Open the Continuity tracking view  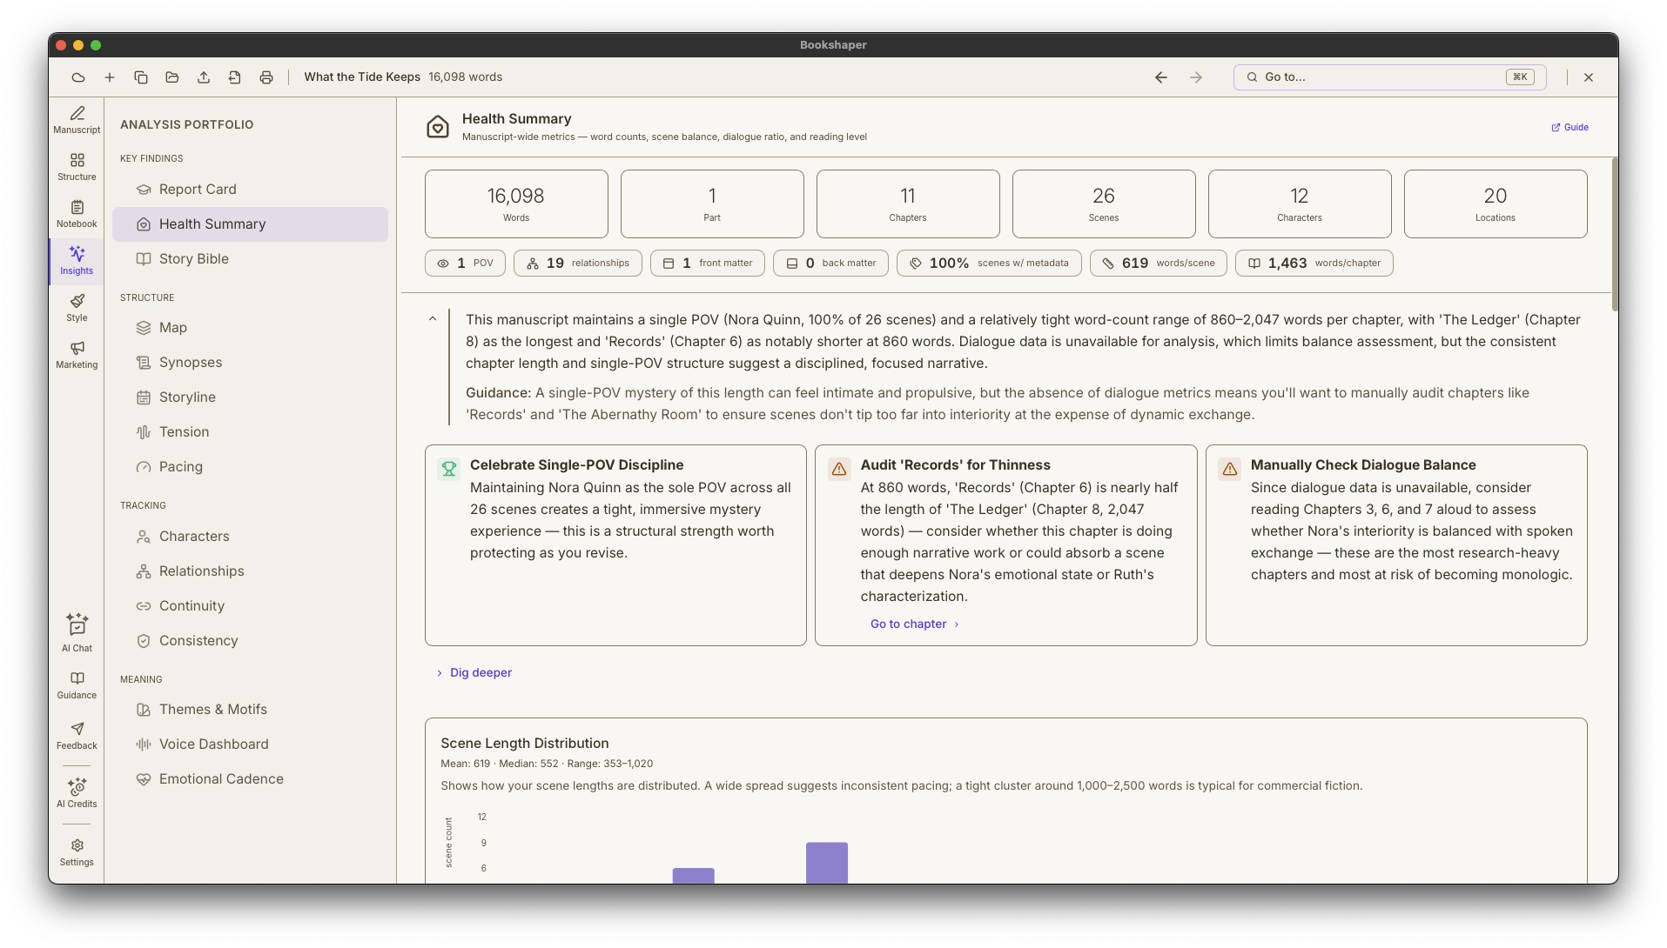click(x=250, y=606)
